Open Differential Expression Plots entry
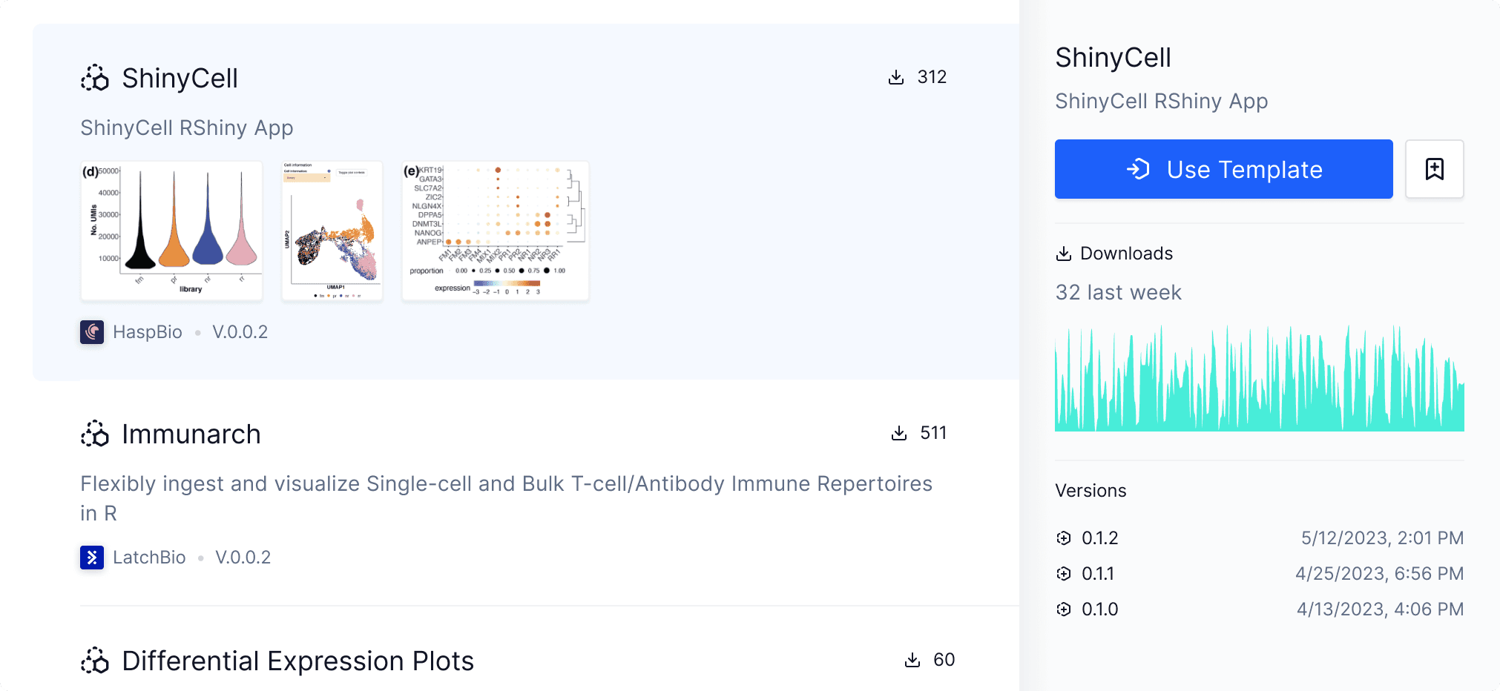 (297, 661)
